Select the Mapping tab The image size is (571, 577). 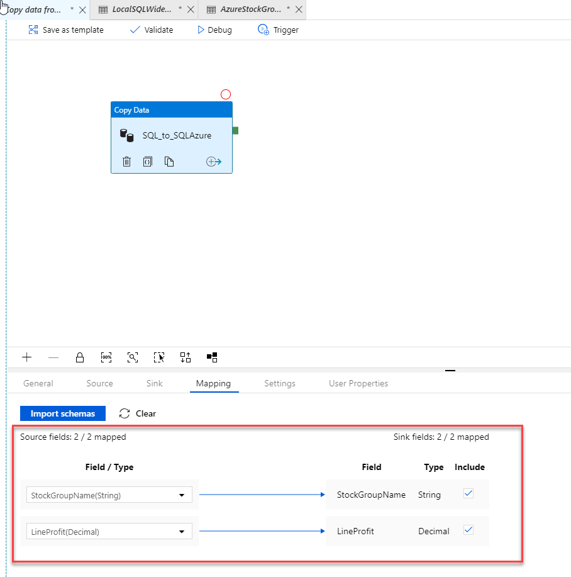pyautogui.click(x=214, y=383)
